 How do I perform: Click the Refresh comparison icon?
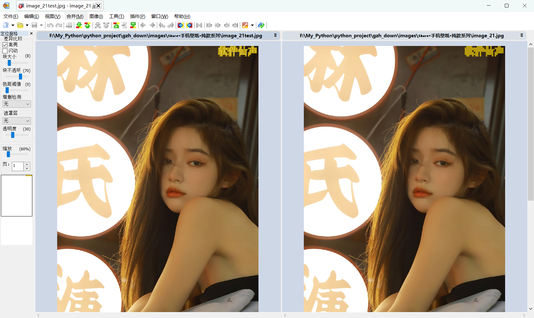click(261, 25)
